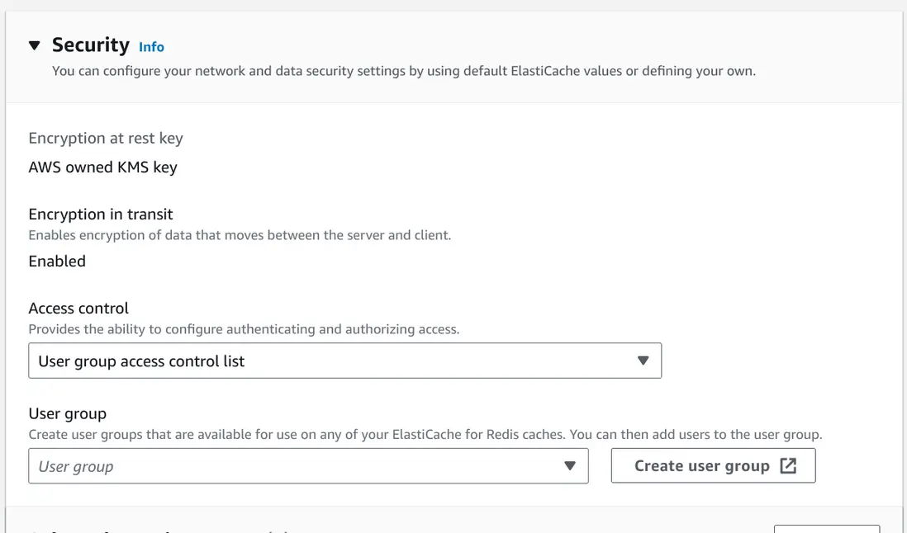
Task: Click the Security section heading
Action: tap(91, 45)
